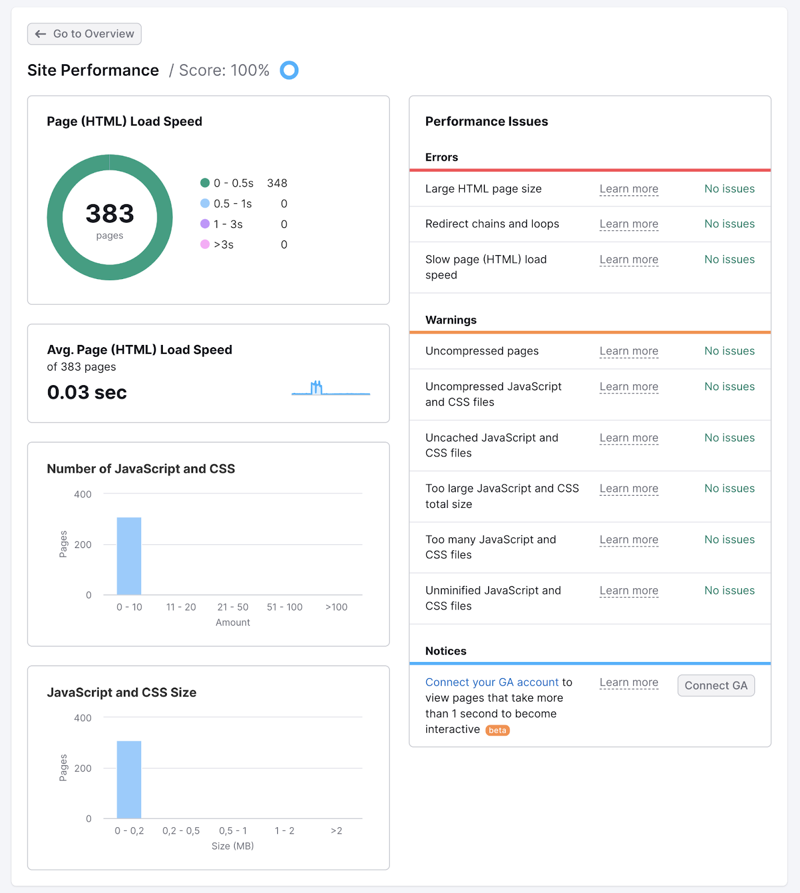This screenshot has width=800, height=893.
Task: Open Learn more for Slow page load speed
Action: [629, 260]
